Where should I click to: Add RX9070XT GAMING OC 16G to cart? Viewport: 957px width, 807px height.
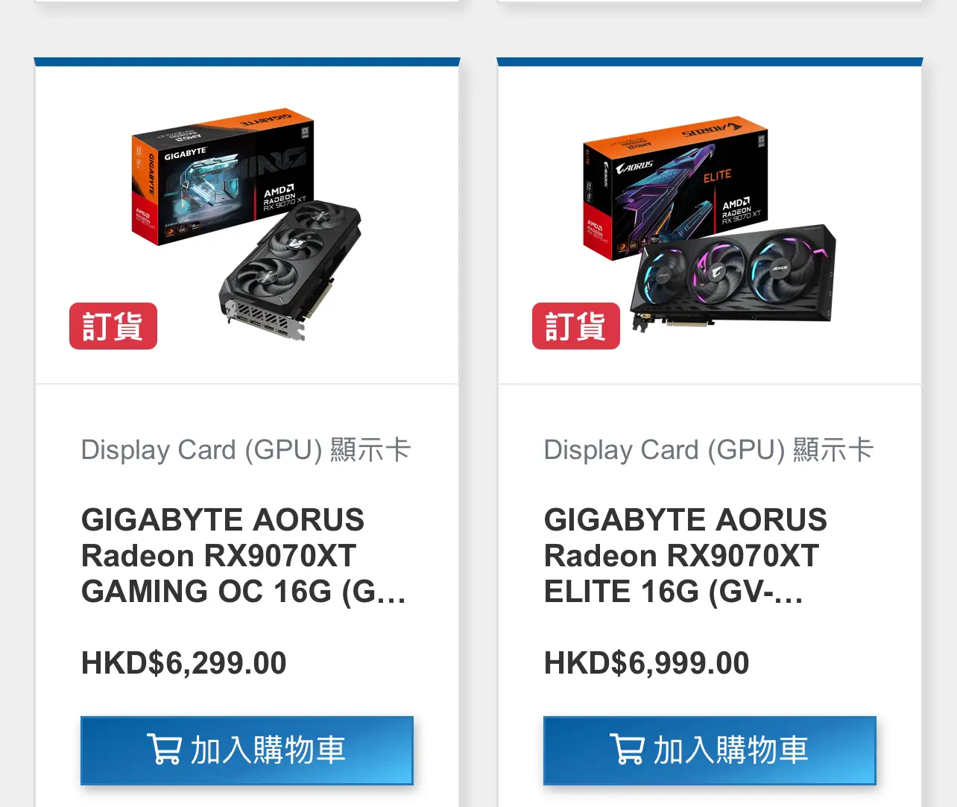pyautogui.click(x=247, y=750)
